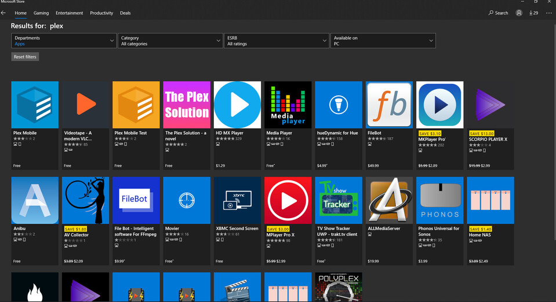Select the orange Plex Mobile Test icon
Viewport: 556px width, 302px height.
point(136,105)
